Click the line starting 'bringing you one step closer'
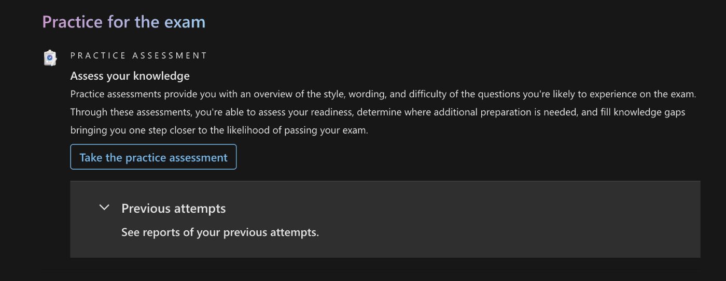Screen dimensions: 726x281 [219, 130]
